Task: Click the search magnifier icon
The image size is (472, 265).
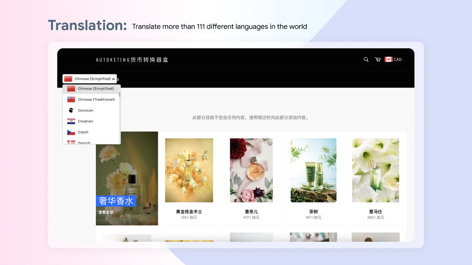Action: (365, 59)
